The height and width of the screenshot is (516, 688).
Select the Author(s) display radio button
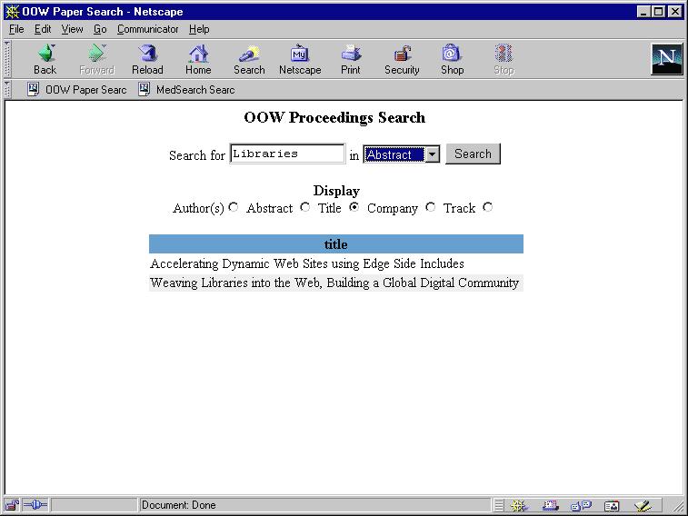tap(234, 207)
